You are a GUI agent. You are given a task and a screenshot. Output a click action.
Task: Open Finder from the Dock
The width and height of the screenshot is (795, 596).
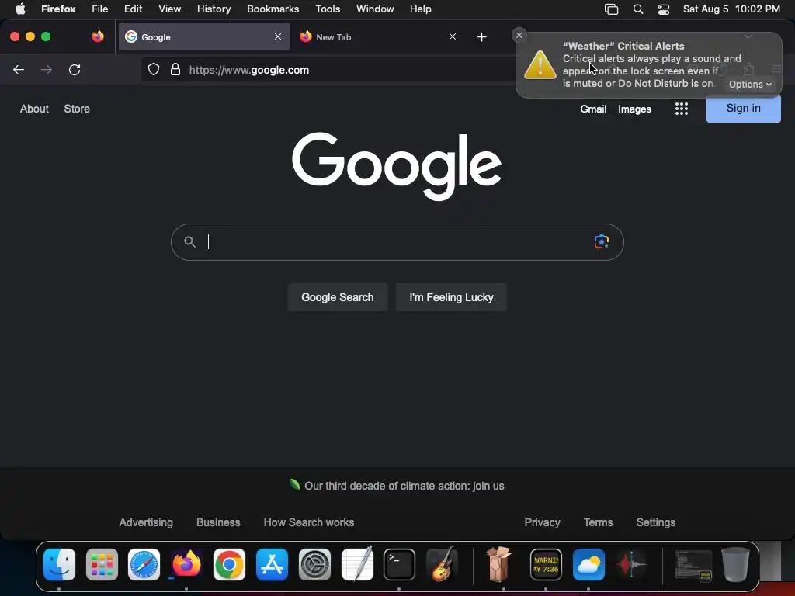59,564
